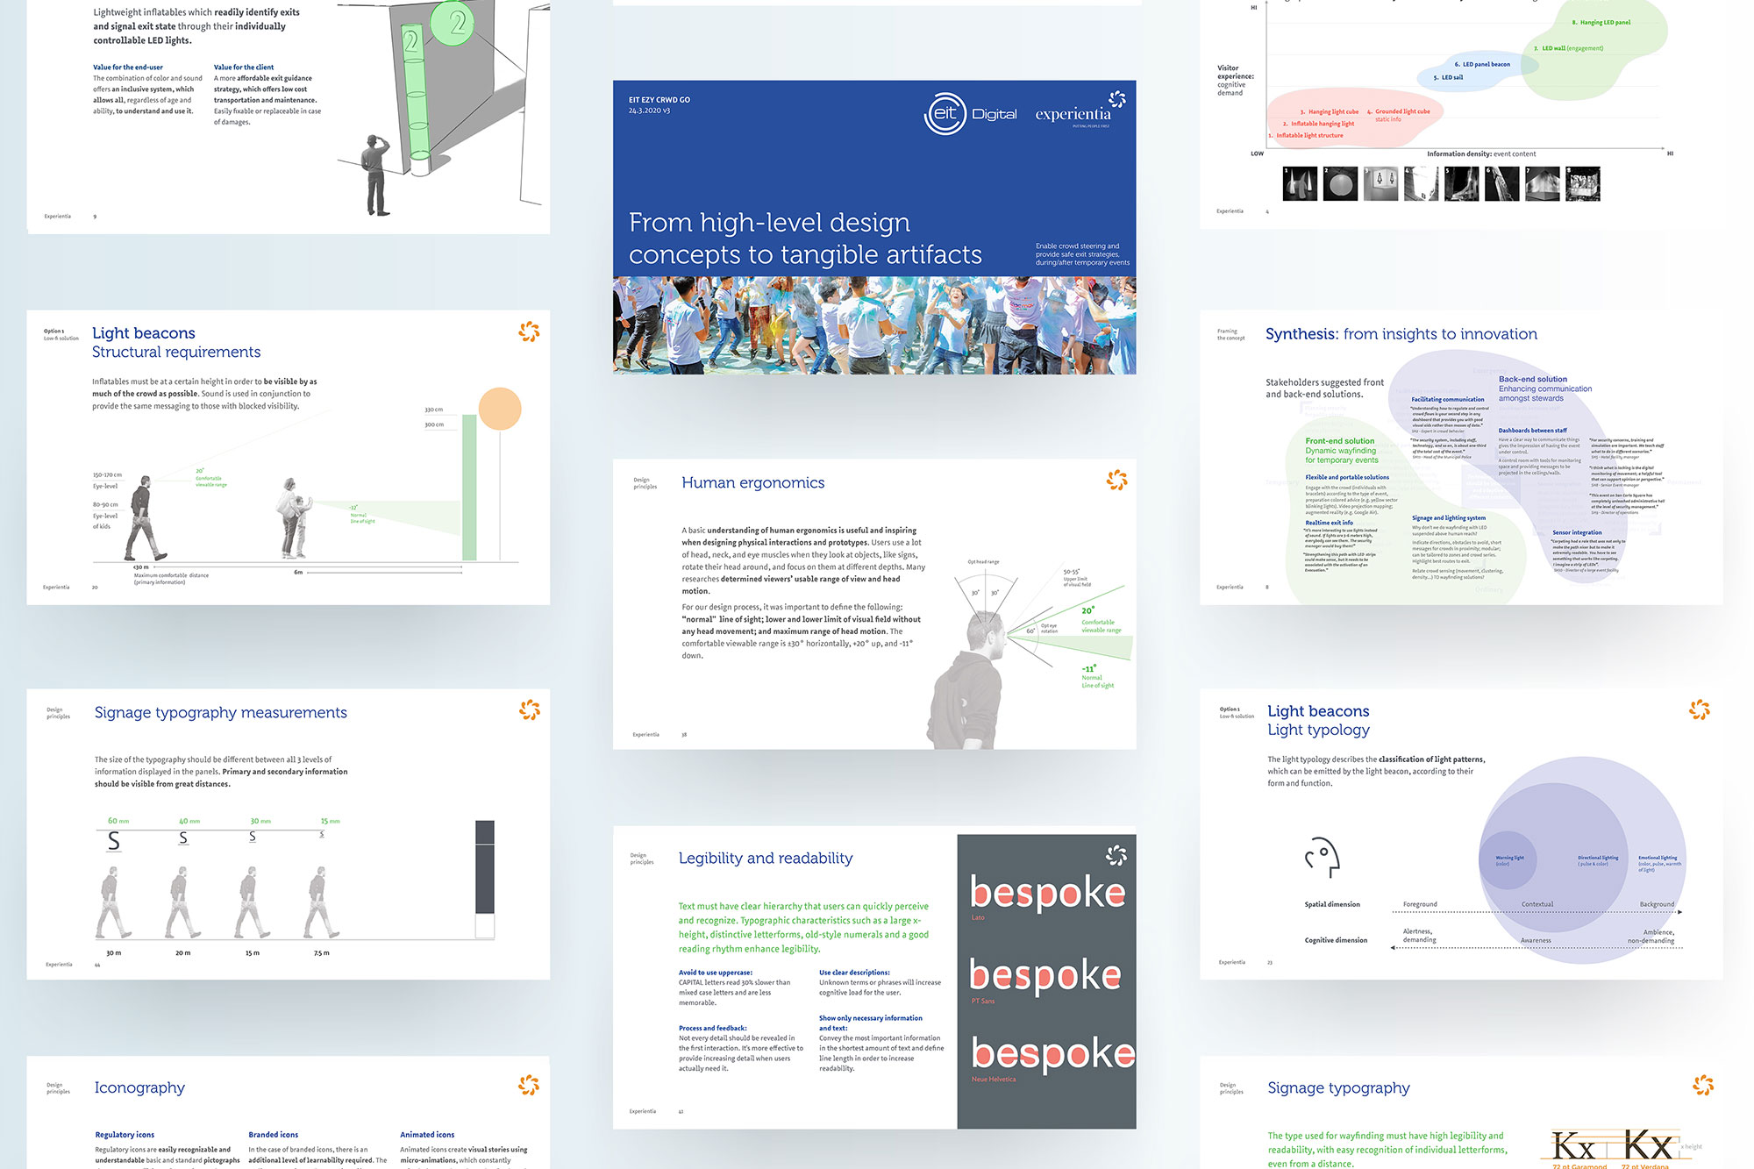This screenshot has height=1169, width=1754.
Task: Open thumbnail 2 showing the round hanging light
Action: 1340,184
